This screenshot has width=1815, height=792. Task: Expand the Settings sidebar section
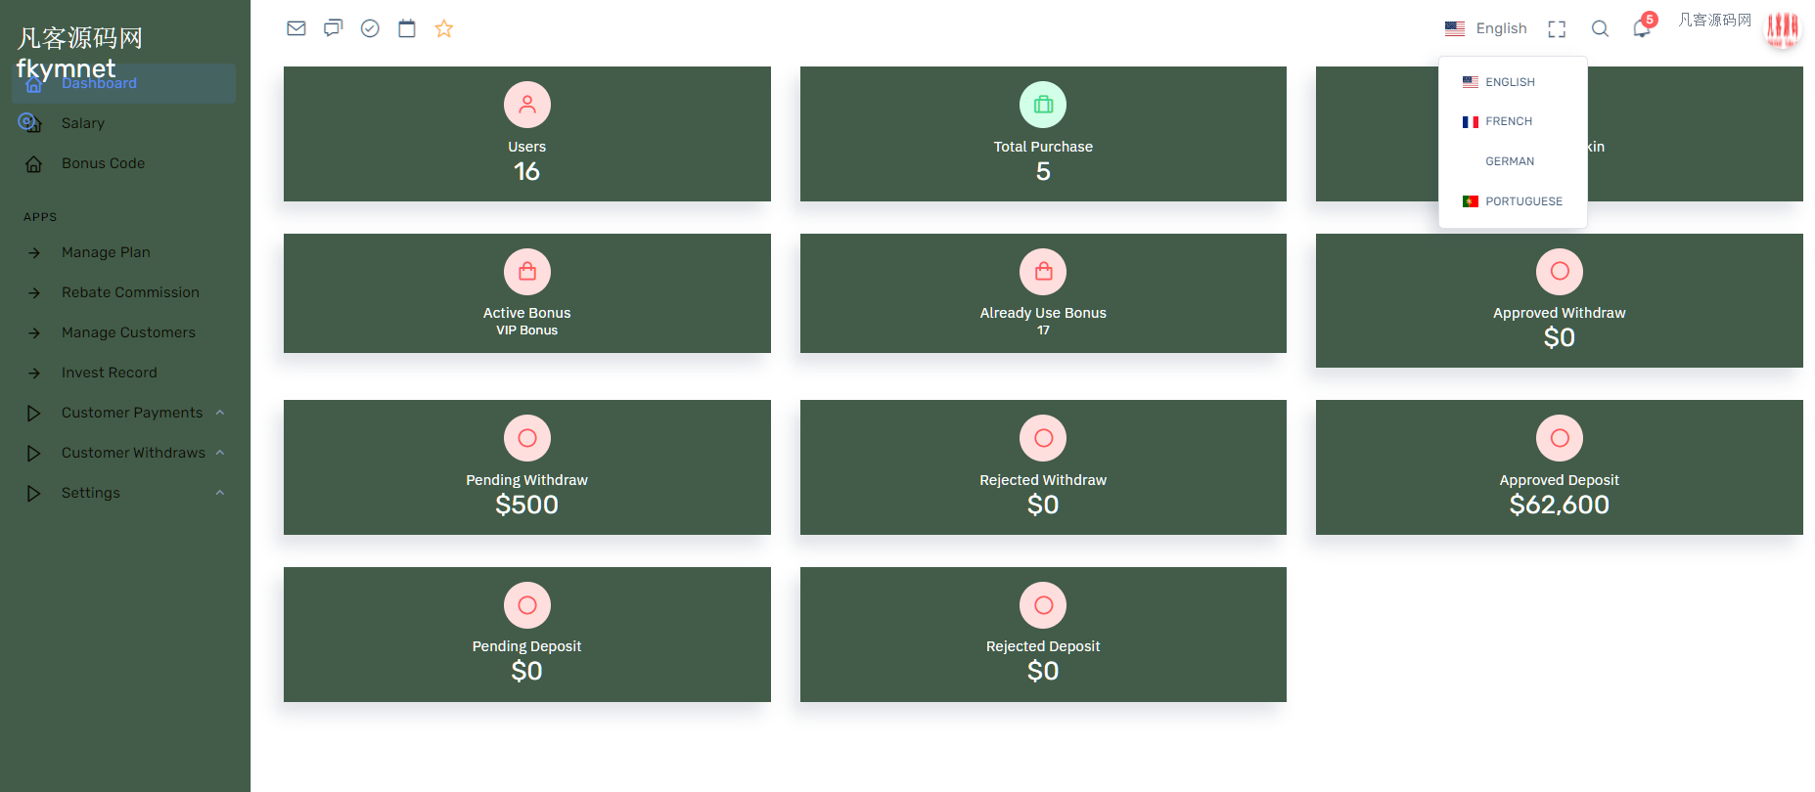[91, 493]
